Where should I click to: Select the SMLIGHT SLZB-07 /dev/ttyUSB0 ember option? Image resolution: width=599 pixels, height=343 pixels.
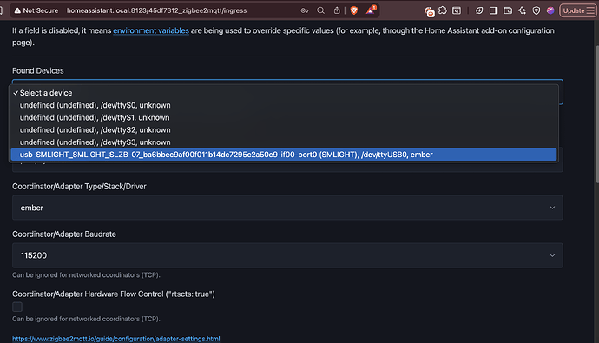tap(284, 155)
